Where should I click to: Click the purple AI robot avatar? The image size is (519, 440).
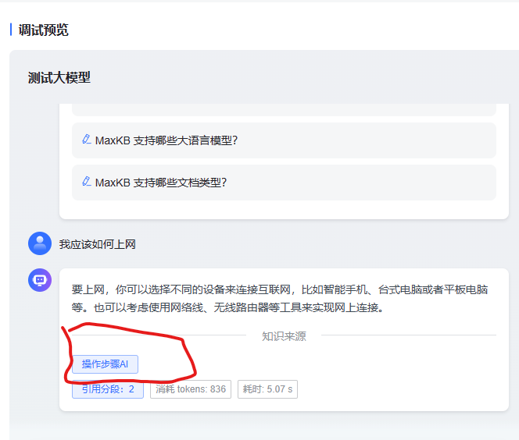[x=40, y=280]
